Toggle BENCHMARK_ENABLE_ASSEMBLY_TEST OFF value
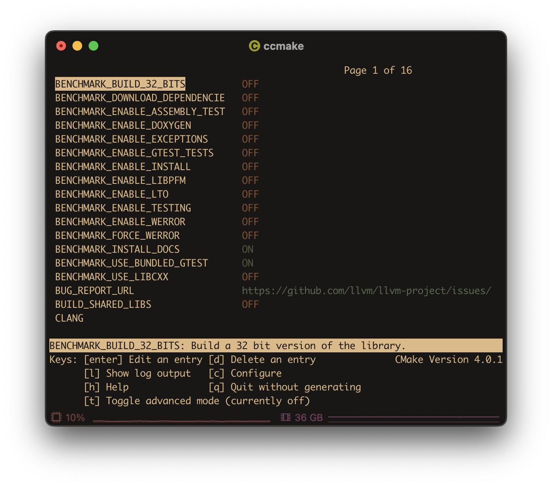552x486 pixels. point(250,111)
